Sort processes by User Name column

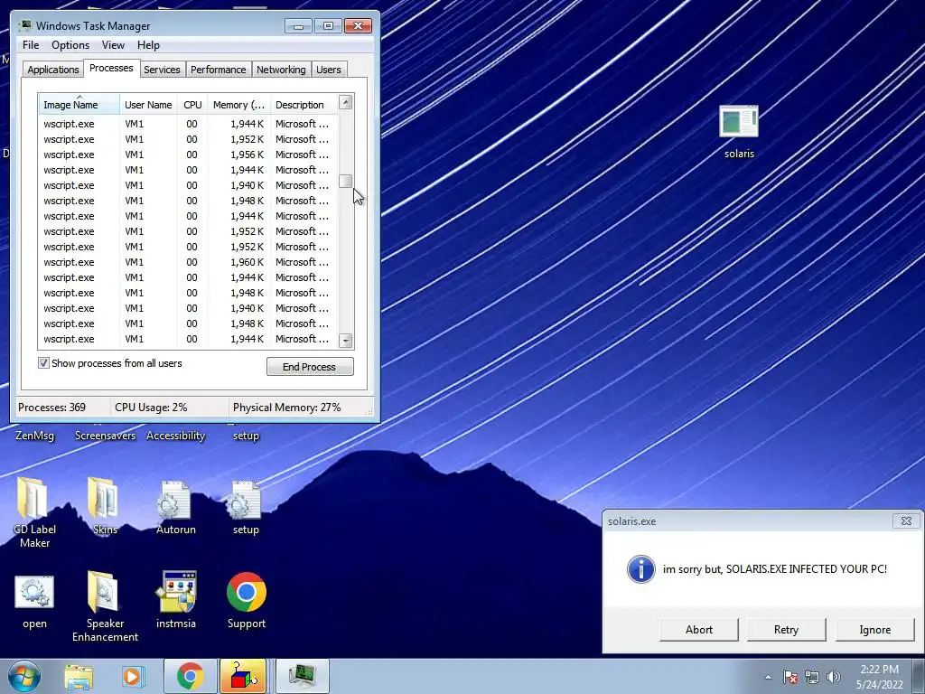(148, 105)
